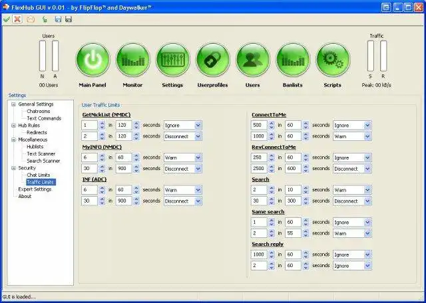The image size is (426, 303).
Task: Click the Traffic R level bar
Action: 383,56
